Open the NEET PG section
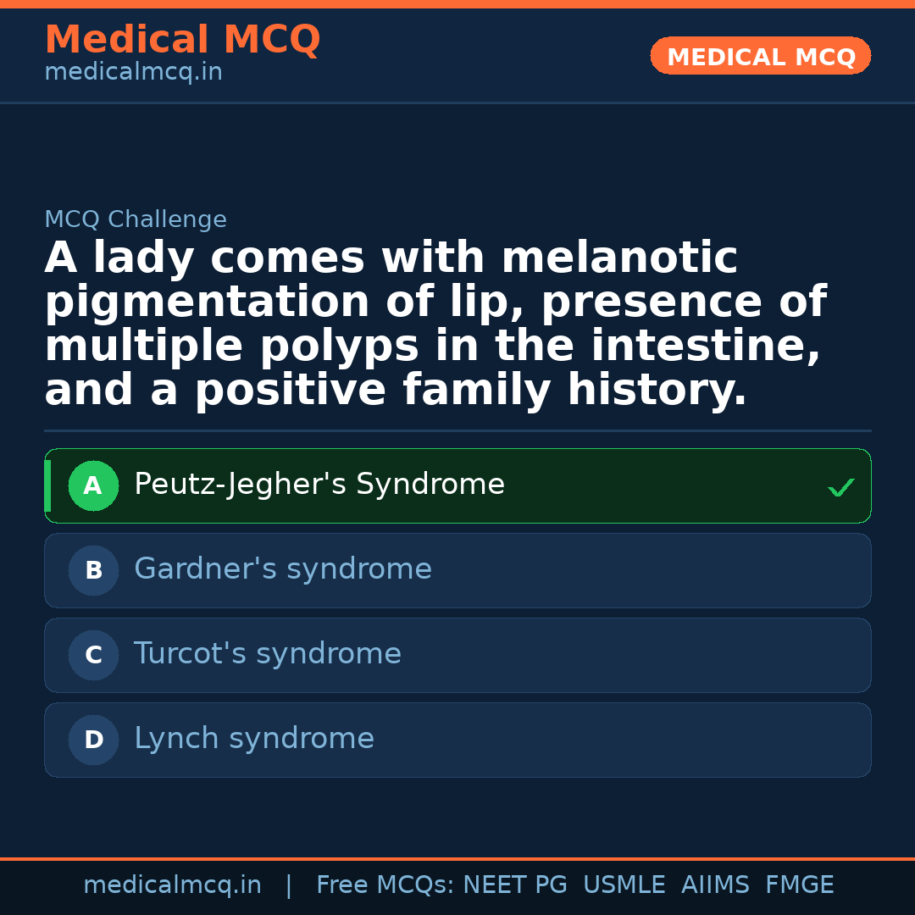Image resolution: width=915 pixels, height=915 pixels. tap(514, 884)
